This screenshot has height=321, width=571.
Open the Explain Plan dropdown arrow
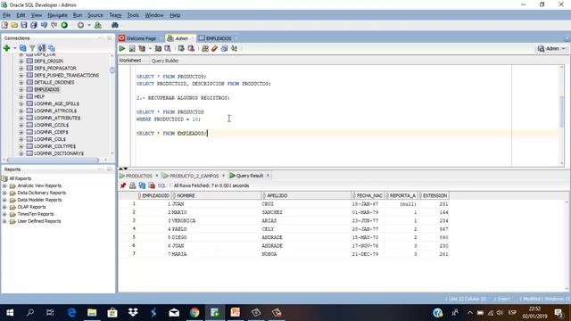(150, 48)
